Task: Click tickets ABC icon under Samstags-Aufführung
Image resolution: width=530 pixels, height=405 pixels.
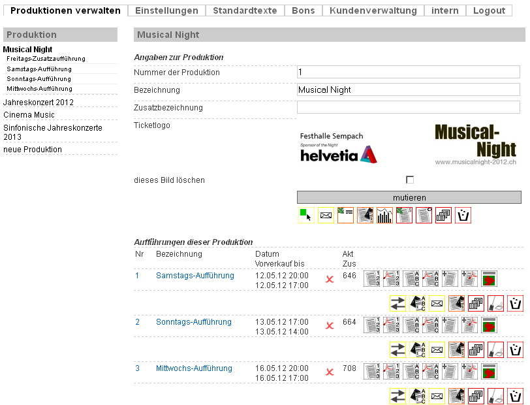Action: pos(418,304)
